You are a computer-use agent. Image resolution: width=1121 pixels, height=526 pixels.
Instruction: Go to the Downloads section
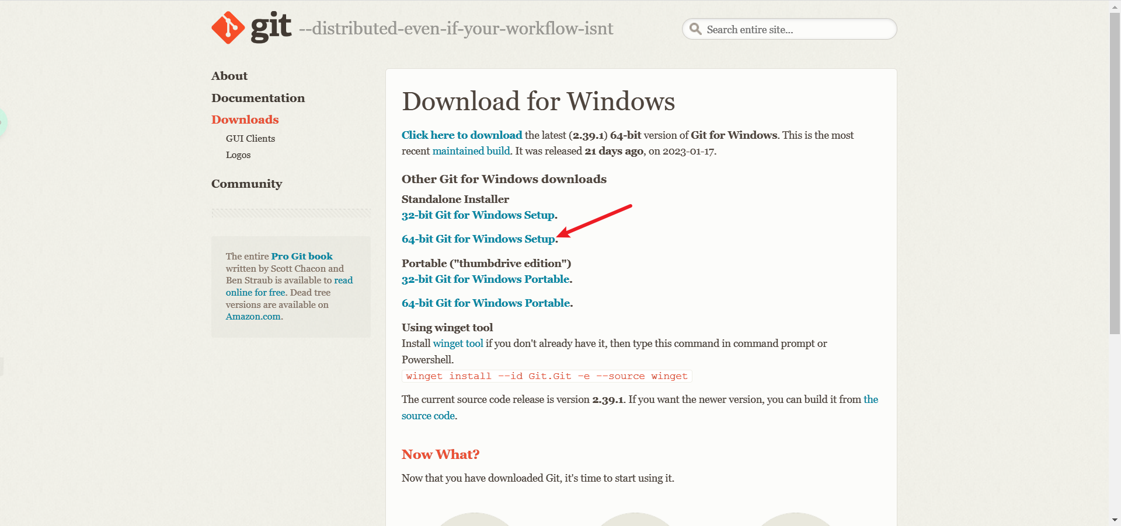click(245, 120)
